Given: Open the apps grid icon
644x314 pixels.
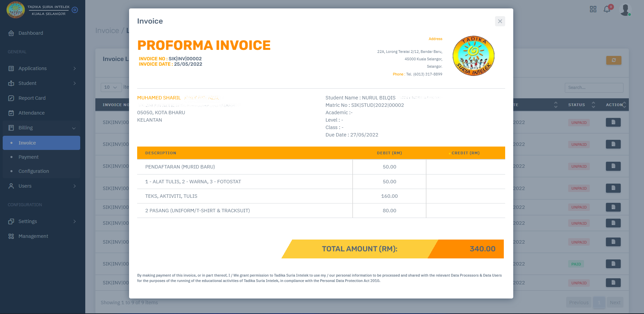Looking at the screenshot, I should [593, 9].
